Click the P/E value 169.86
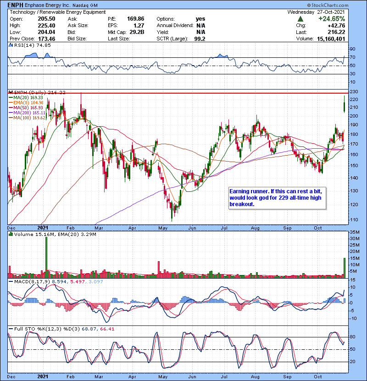Image resolution: width=367 pixels, height=381 pixels. [x=135, y=19]
